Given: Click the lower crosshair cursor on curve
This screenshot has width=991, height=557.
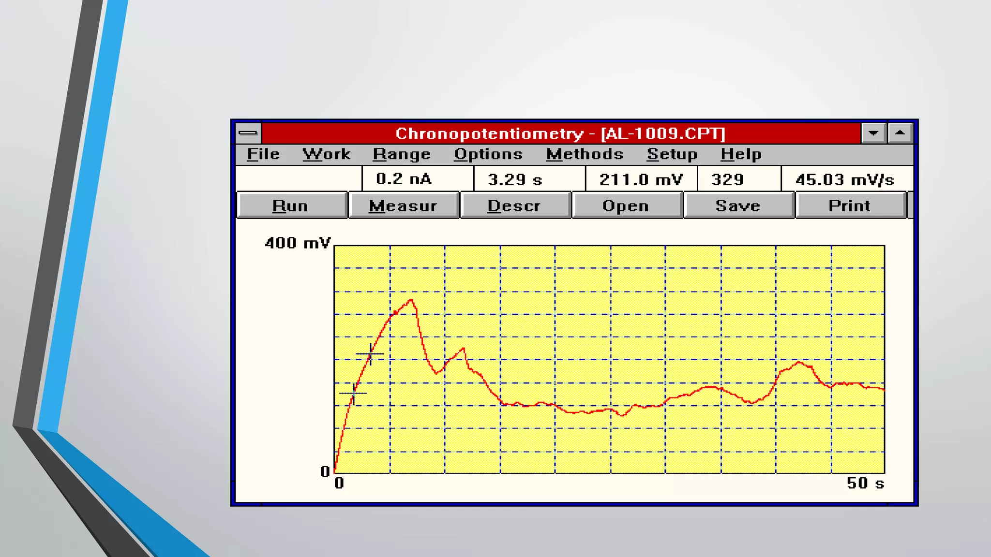Looking at the screenshot, I should (354, 393).
